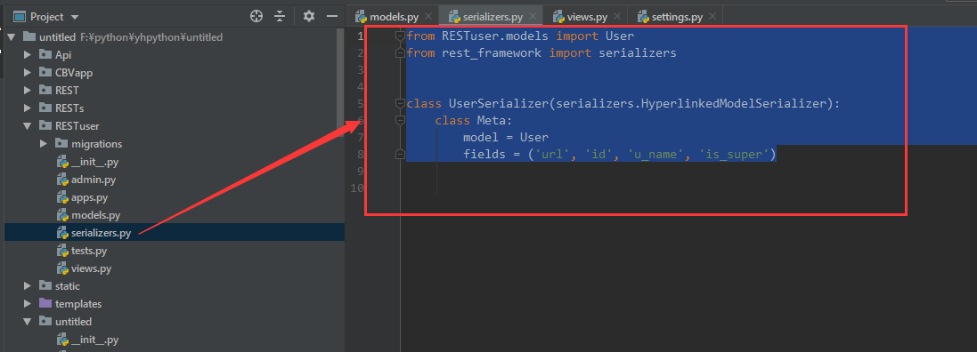The height and width of the screenshot is (352, 977).
Task: Click the RESTs folder icon
Action: pyautogui.click(x=45, y=108)
